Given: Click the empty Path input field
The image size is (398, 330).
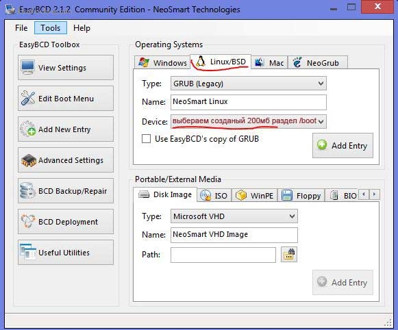Looking at the screenshot, I should click(x=223, y=255).
